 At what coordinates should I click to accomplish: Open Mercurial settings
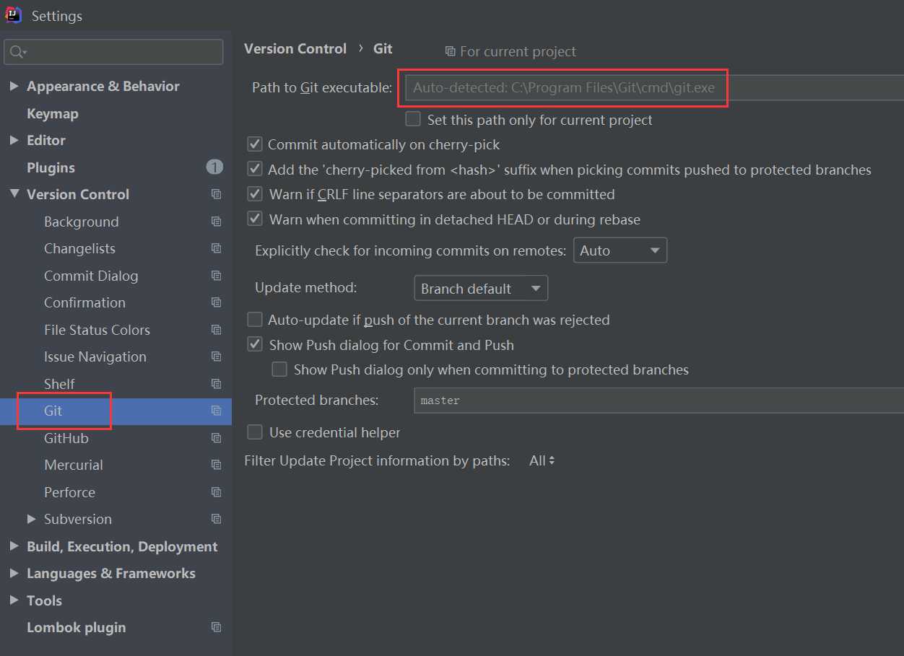coord(73,465)
